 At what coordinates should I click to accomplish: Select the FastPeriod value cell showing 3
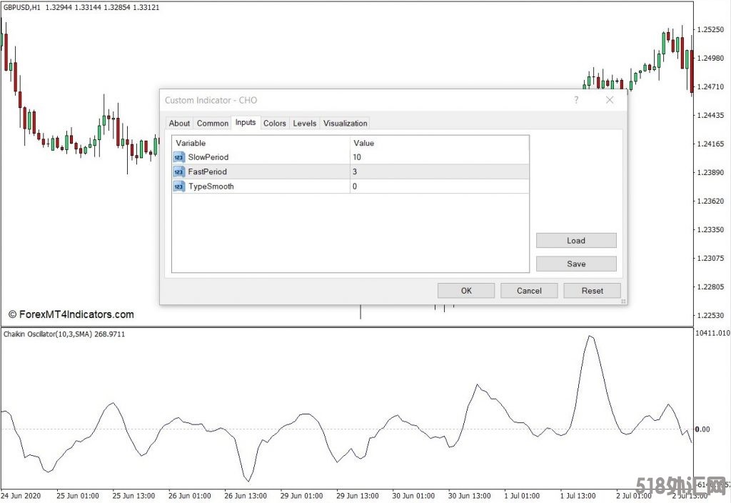click(439, 172)
